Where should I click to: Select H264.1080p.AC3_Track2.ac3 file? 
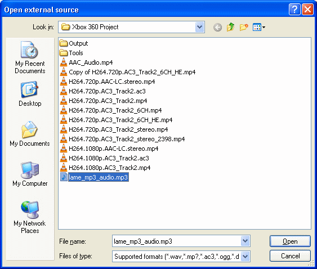click(104, 158)
